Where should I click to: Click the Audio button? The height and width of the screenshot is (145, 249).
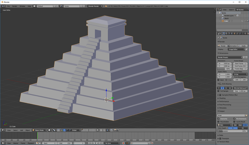pyautogui.click(x=243, y=46)
